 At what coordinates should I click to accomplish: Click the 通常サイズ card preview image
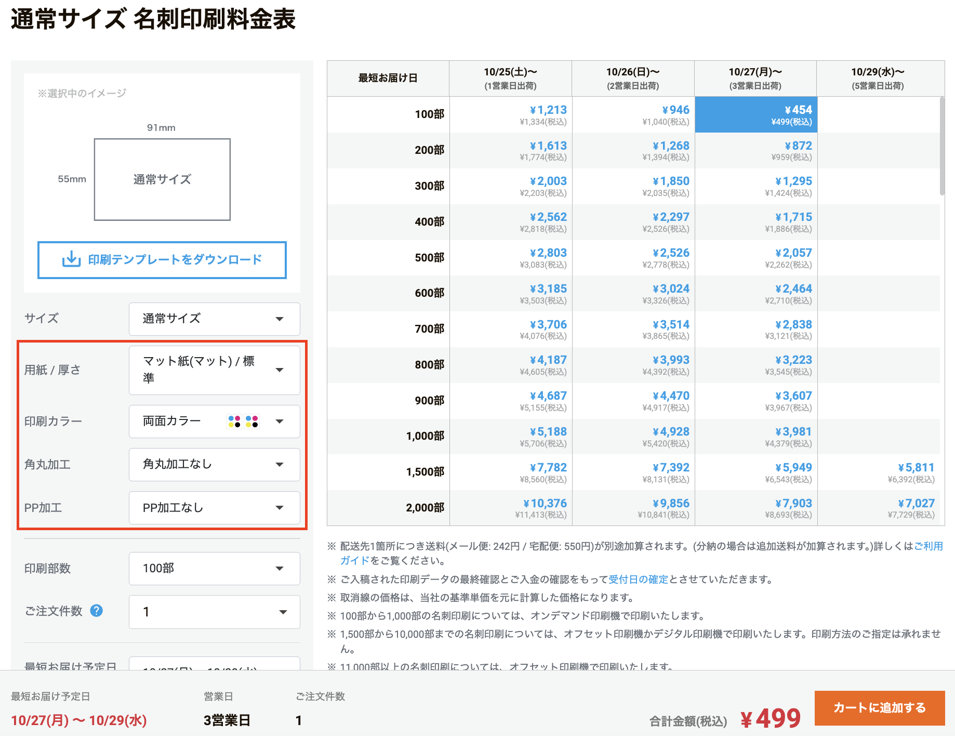[x=162, y=179]
